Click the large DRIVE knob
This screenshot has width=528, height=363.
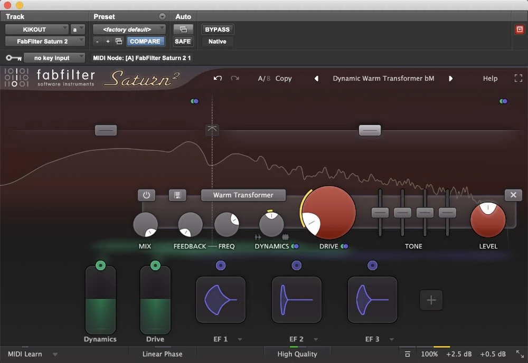328,213
